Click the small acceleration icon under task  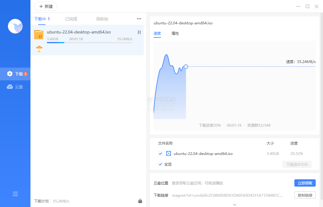coord(39,49)
